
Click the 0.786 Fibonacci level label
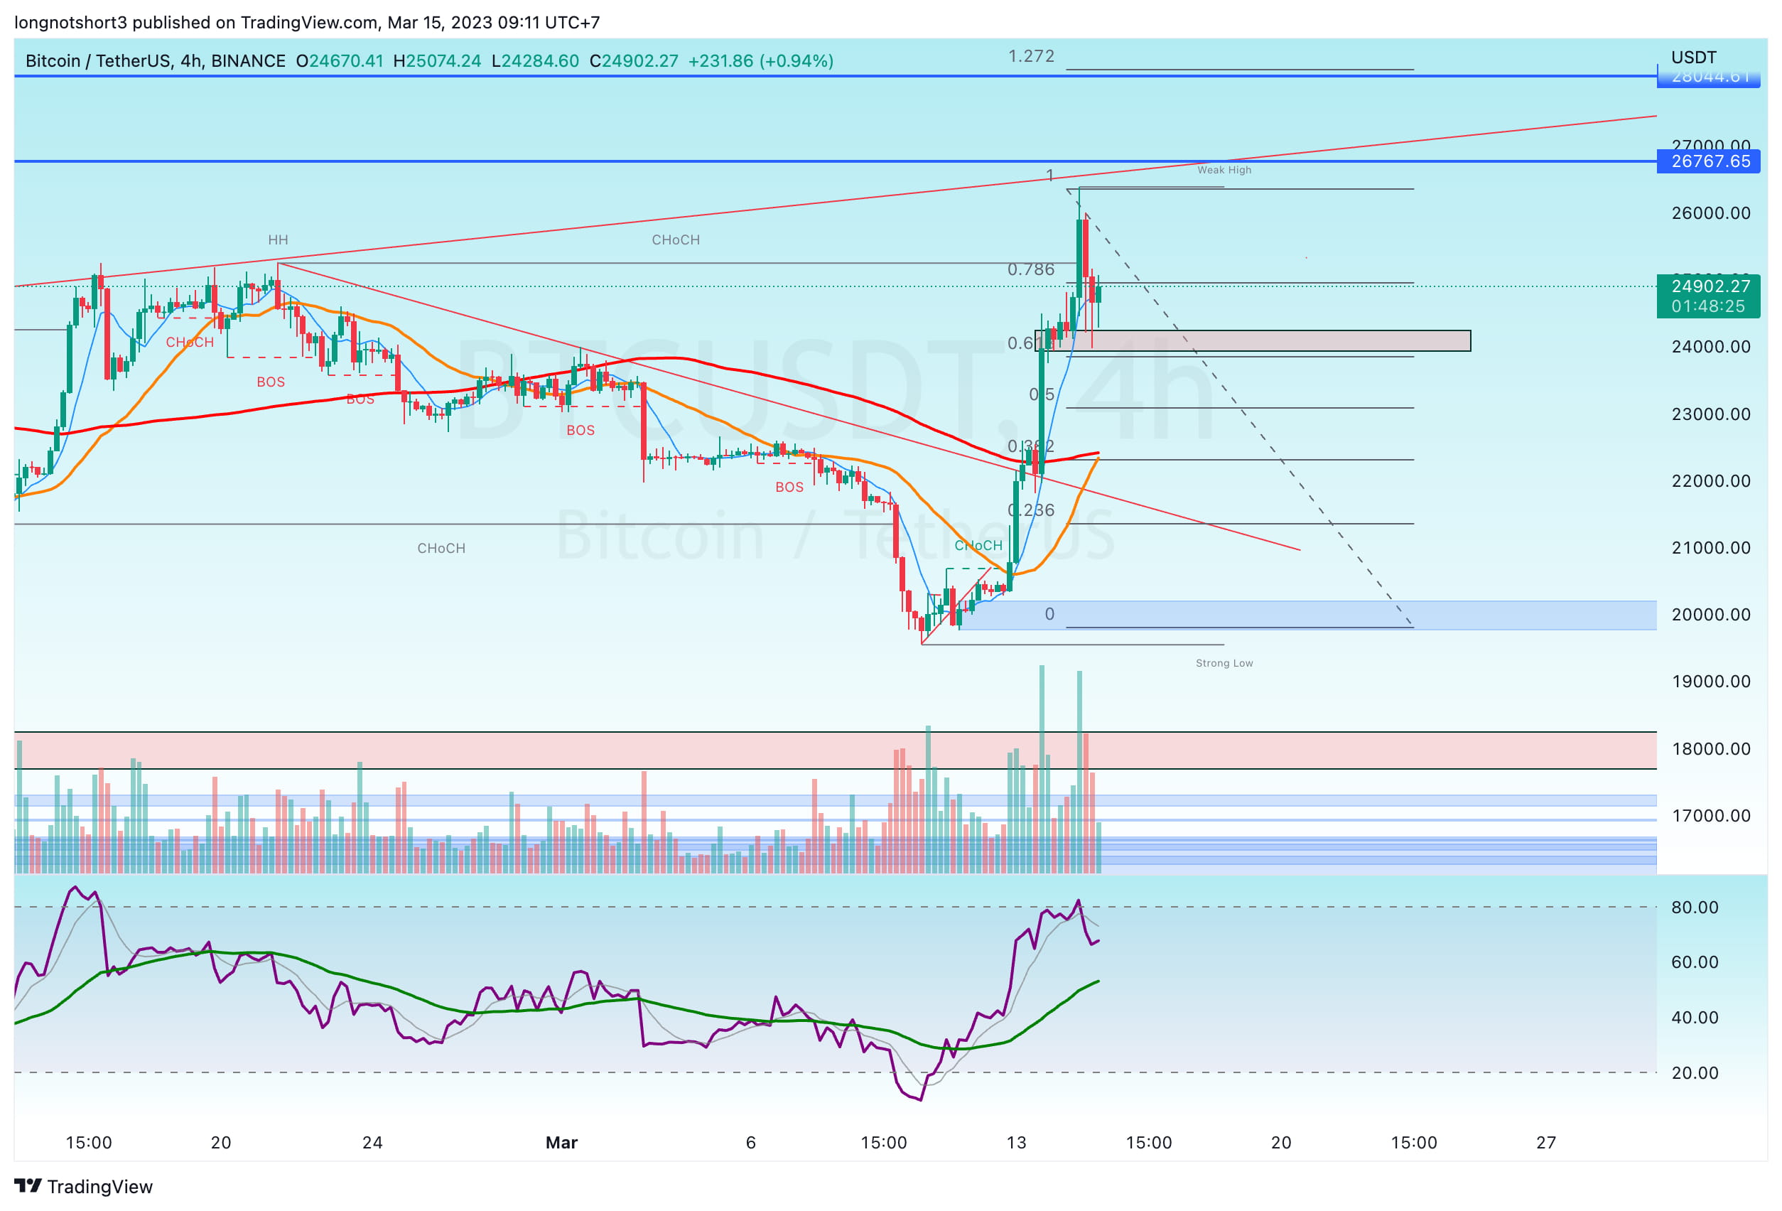click(x=1030, y=269)
